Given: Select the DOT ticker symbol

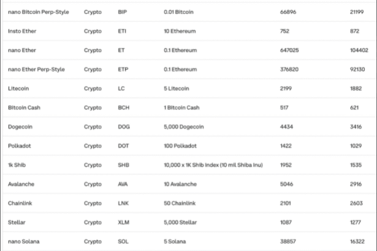Looking at the screenshot, I should click(x=123, y=146).
